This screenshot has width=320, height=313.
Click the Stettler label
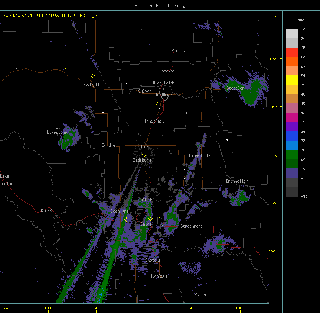click(235, 88)
